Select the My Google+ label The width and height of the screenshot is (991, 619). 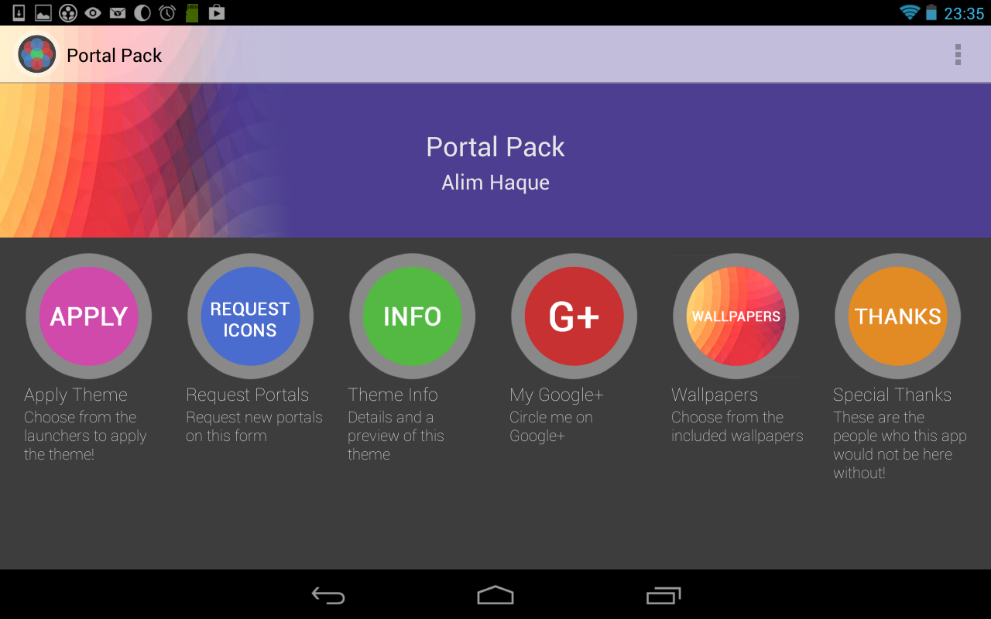click(x=557, y=395)
